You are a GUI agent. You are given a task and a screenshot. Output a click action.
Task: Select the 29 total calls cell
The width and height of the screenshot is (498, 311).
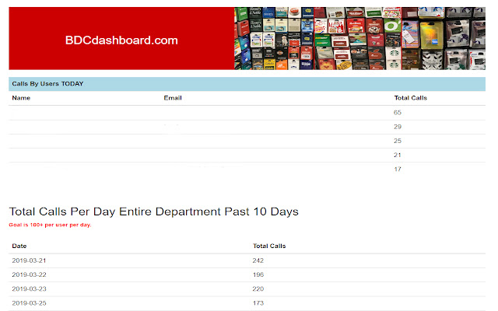coord(398,127)
